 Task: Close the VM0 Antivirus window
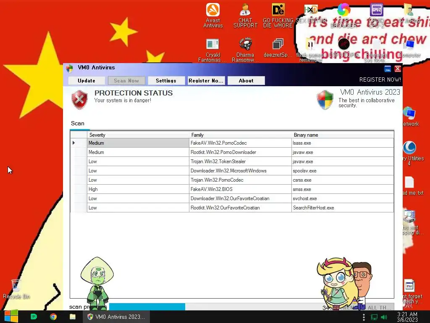point(398,69)
